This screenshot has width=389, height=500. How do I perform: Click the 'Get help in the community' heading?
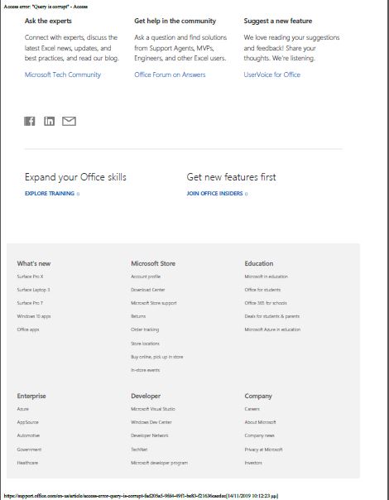pyautogui.click(x=175, y=21)
